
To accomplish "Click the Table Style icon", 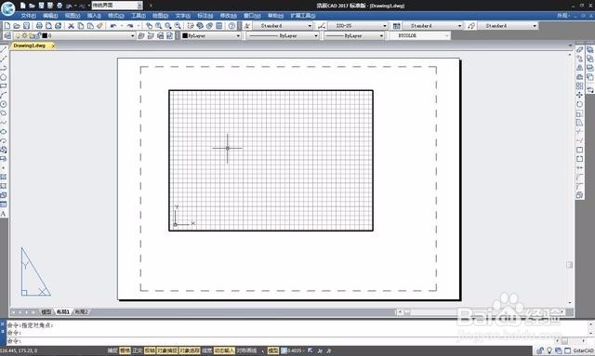I will pos(396,26).
